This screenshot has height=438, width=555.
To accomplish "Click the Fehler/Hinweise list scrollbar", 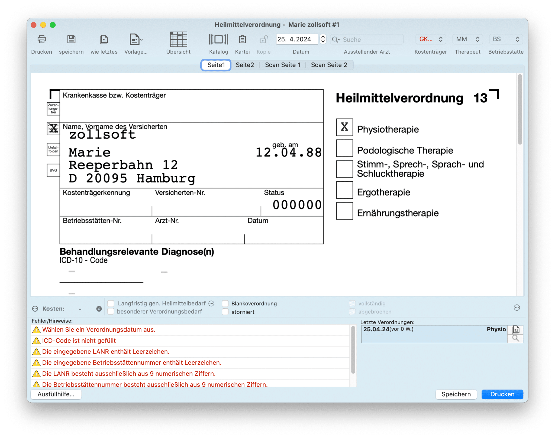I will pos(353,350).
